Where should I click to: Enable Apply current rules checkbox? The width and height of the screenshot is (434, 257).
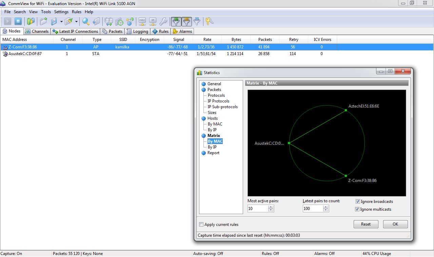click(201, 225)
